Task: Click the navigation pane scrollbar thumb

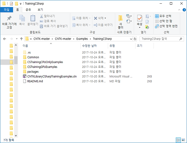Action: point(16,60)
